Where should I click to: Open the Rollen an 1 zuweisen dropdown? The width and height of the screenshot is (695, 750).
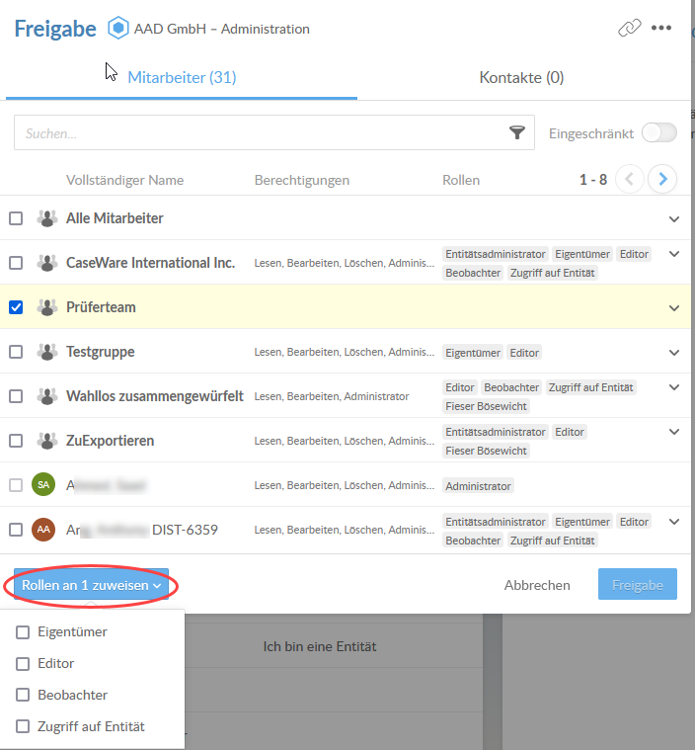pos(91,585)
